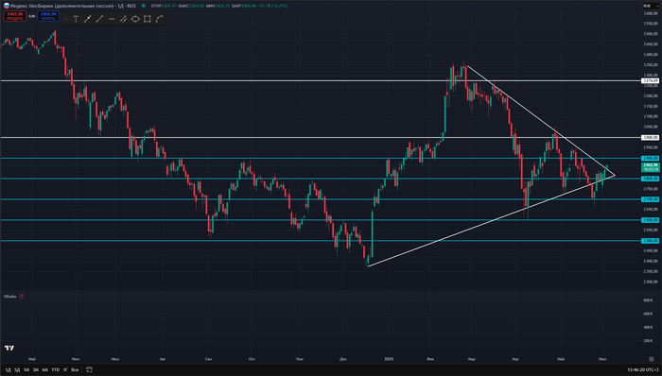
Task: Click the Мар month label on time axis
Action: [x=472, y=359]
